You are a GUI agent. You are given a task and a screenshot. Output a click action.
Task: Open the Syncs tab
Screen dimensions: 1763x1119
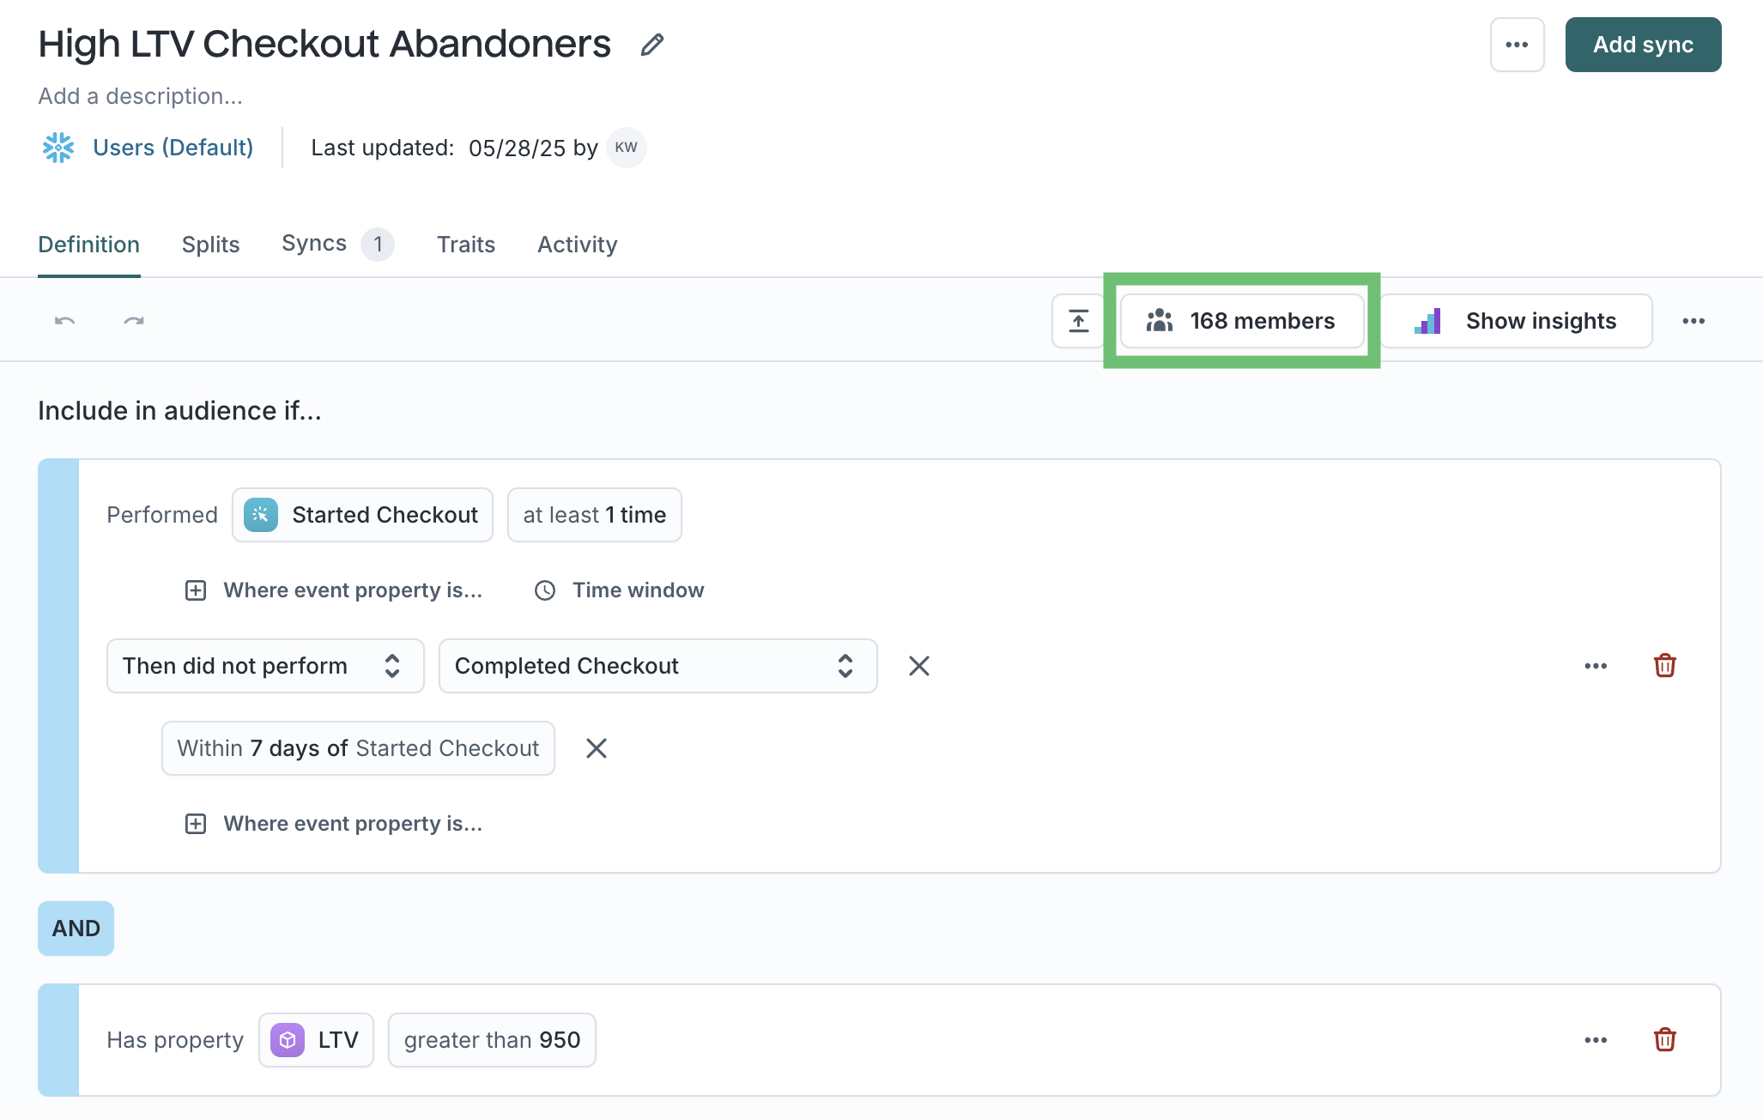tap(337, 244)
